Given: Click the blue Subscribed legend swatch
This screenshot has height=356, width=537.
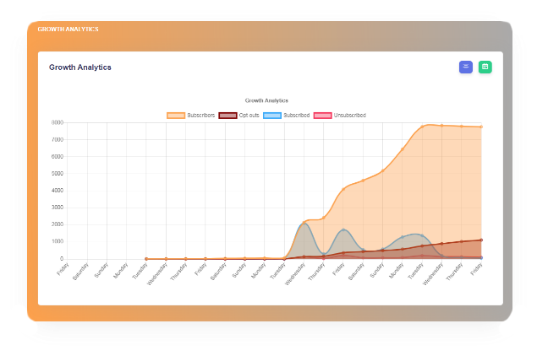Looking at the screenshot, I should (x=272, y=115).
